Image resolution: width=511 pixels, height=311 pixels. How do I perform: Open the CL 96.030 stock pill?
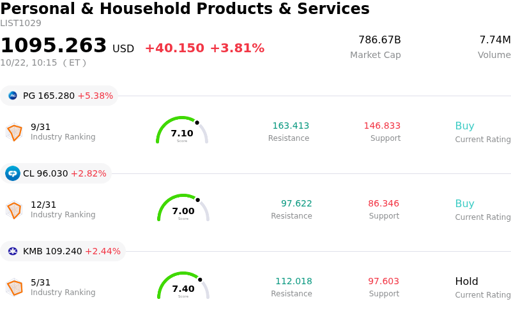[x=56, y=173]
